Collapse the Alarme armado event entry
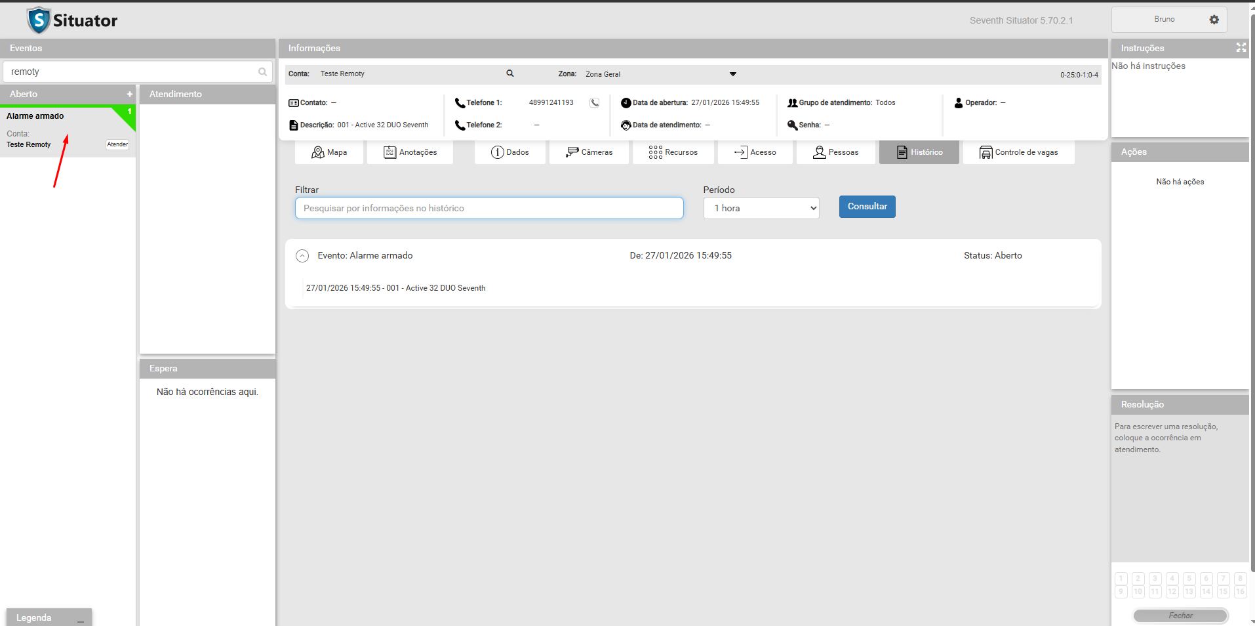Viewport: 1255px width, 626px height. pyautogui.click(x=302, y=256)
